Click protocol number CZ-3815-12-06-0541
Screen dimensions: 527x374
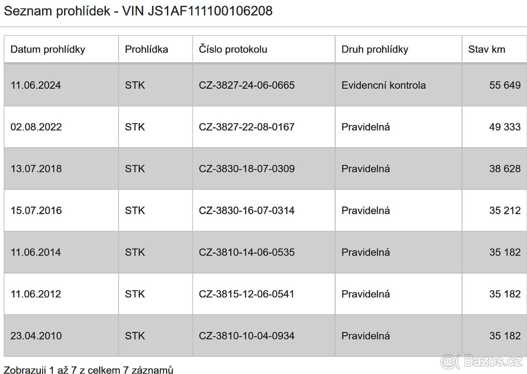(246, 294)
